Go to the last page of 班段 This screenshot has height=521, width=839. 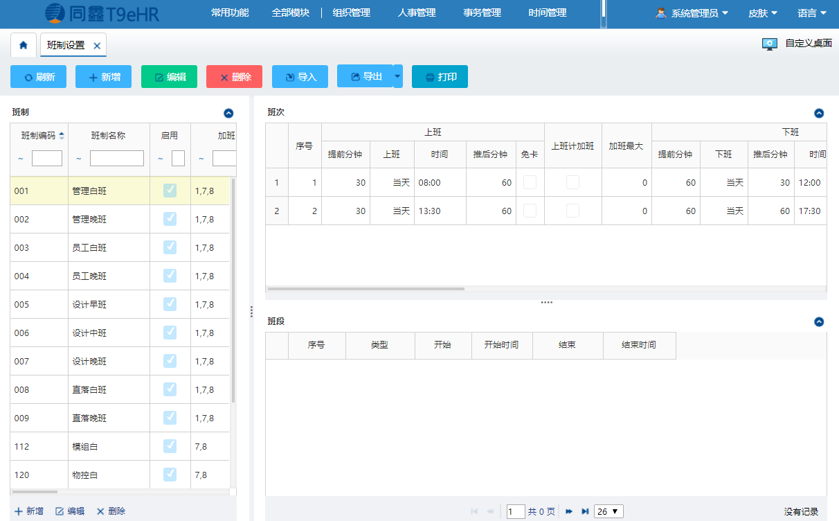pos(585,511)
